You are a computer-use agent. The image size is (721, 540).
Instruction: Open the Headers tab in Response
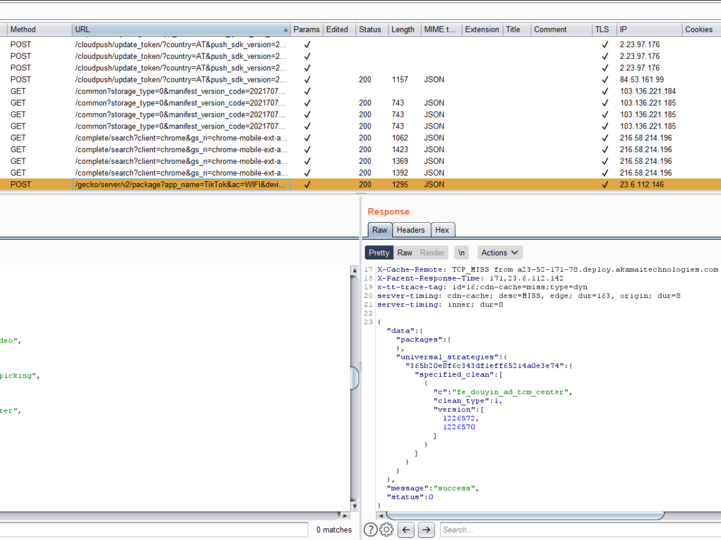pos(410,230)
